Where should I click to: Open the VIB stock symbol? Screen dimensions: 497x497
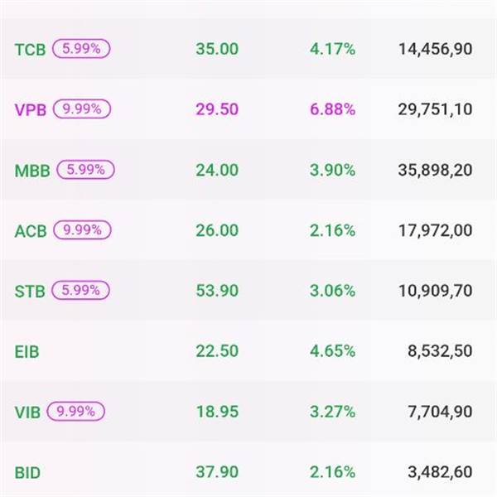click(x=27, y=413)
